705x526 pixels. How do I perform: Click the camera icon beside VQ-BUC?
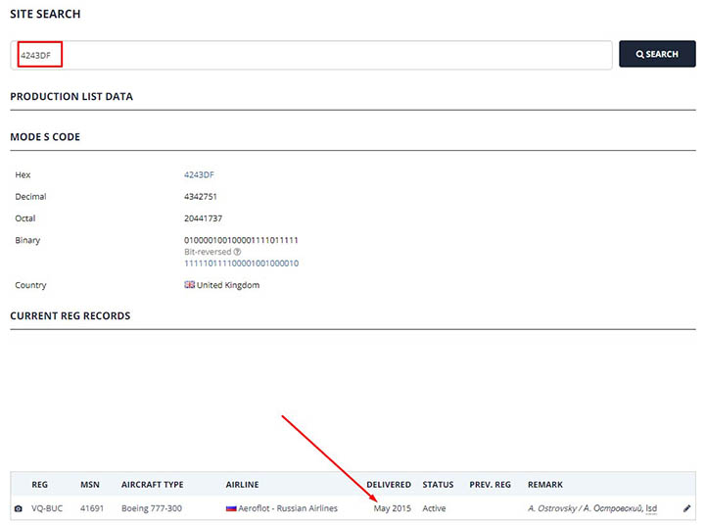(18, 509)
